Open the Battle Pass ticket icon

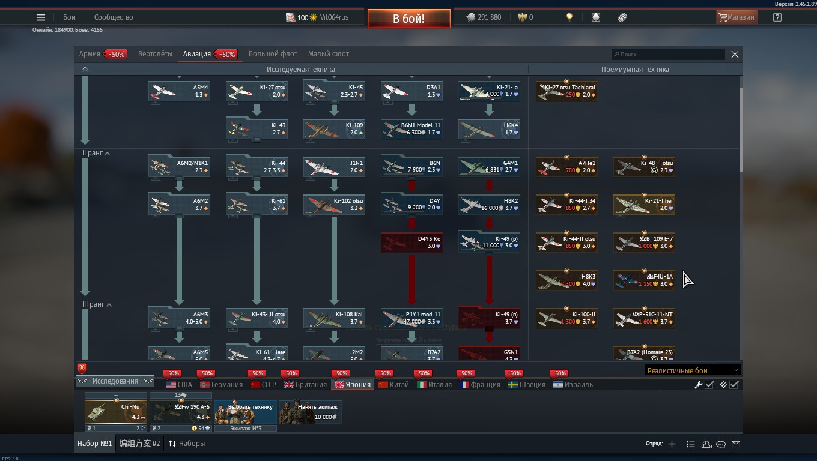[x=622, y=17]
